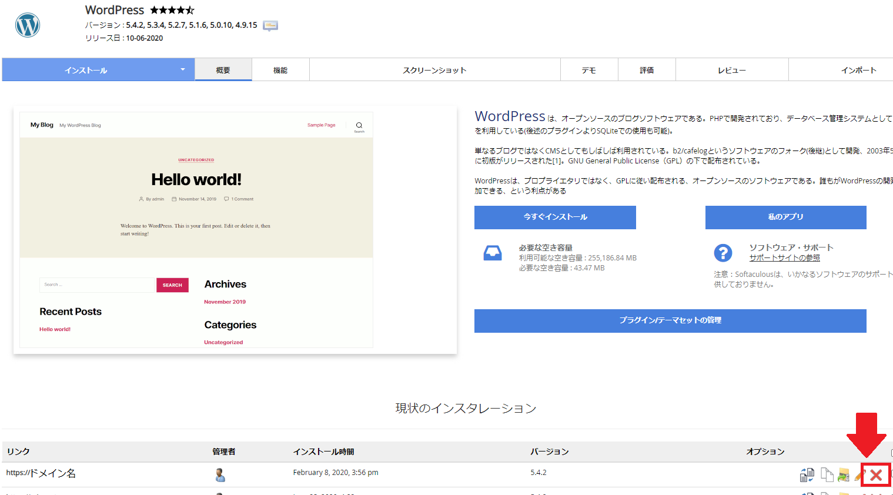Open the スクリーンショット tab
The height and width of the screenshot is (495, 893).
pyautogui.click(x=434, y=70)
